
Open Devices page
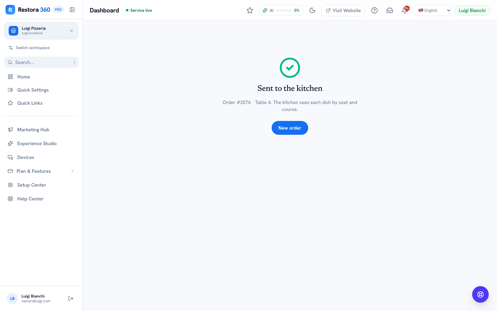point(41,157)
